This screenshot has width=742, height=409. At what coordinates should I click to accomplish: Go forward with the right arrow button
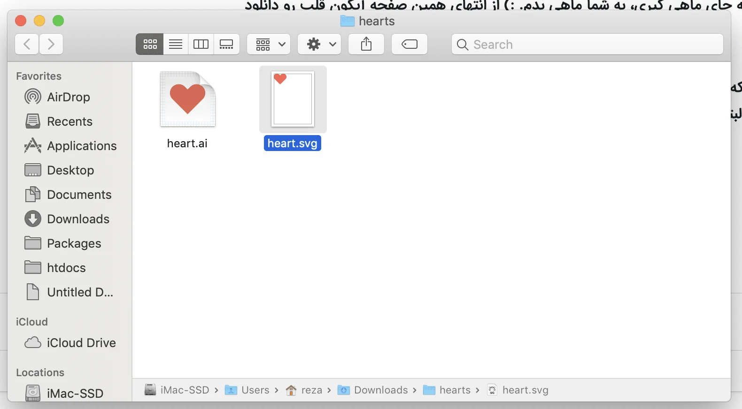tap(51, 44)
